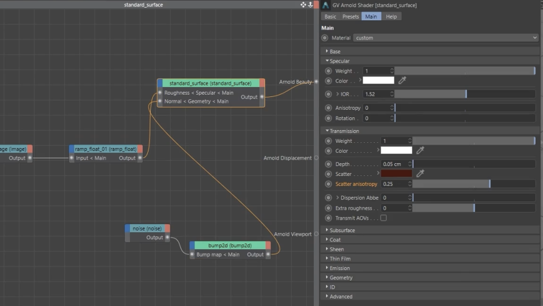
Task: Click the Extra roughness slider track
Action: click(474, 208)
